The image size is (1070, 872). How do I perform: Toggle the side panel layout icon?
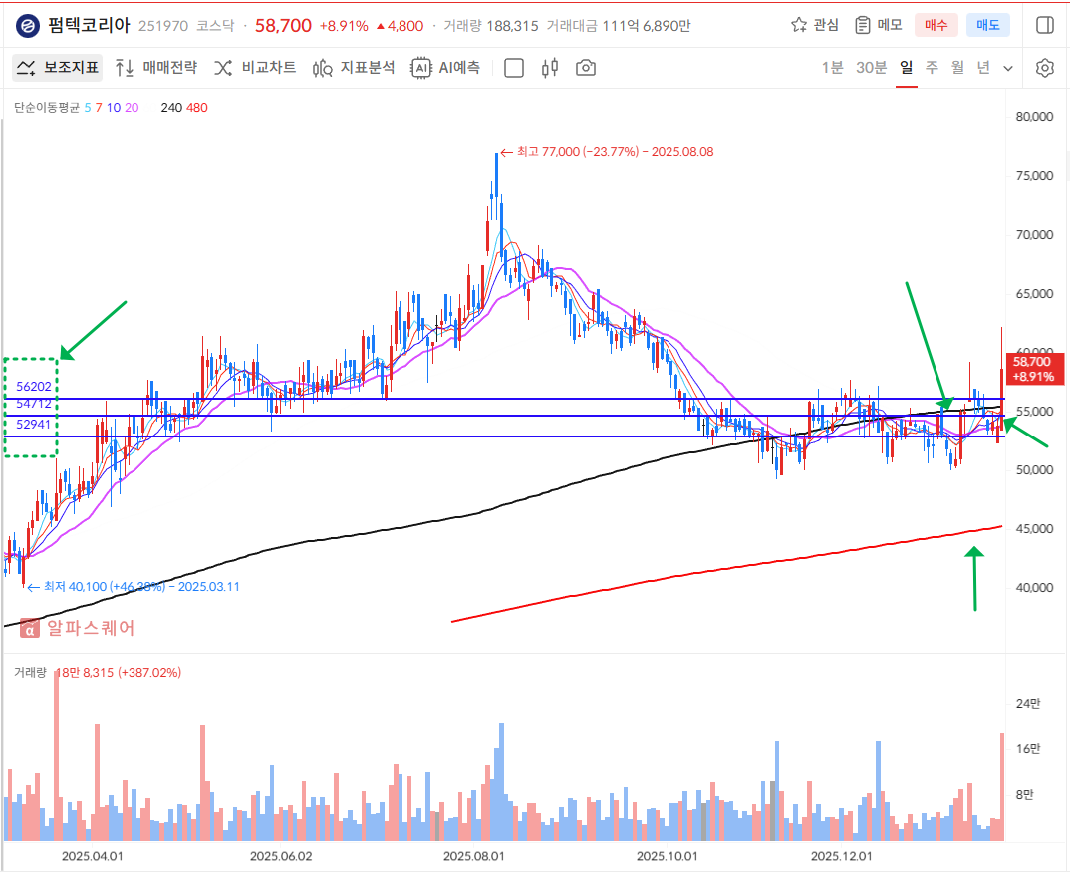[1044, 25]
